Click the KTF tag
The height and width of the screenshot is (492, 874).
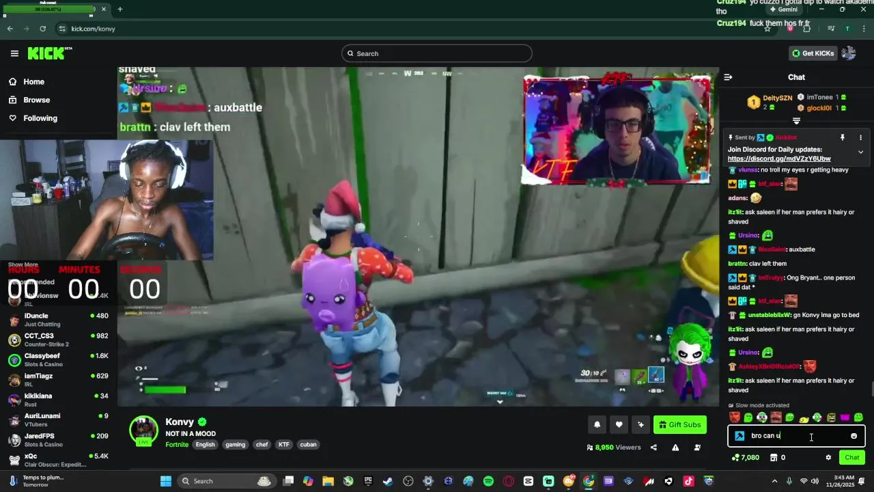(x=284, y=445)
